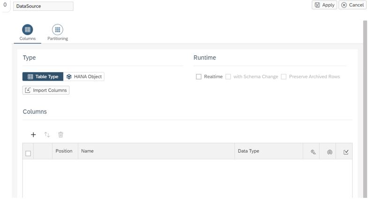The width and height of the screenshot is (374, 210).
Task: Click the Apply button
Action: [324, 5]
